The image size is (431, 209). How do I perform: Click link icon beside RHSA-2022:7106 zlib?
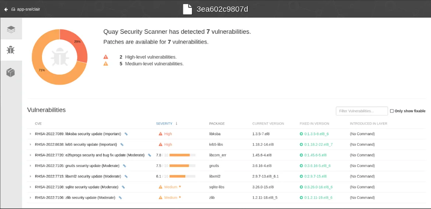tap(120, 198)
